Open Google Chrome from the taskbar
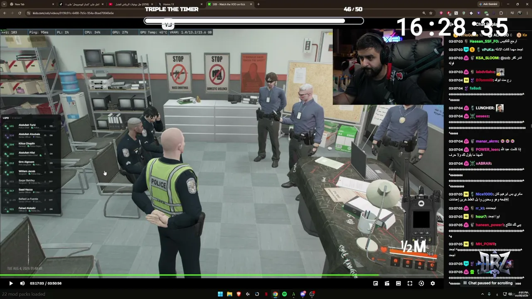This screenshot has height=299, width=532. [x=275, y=294]
